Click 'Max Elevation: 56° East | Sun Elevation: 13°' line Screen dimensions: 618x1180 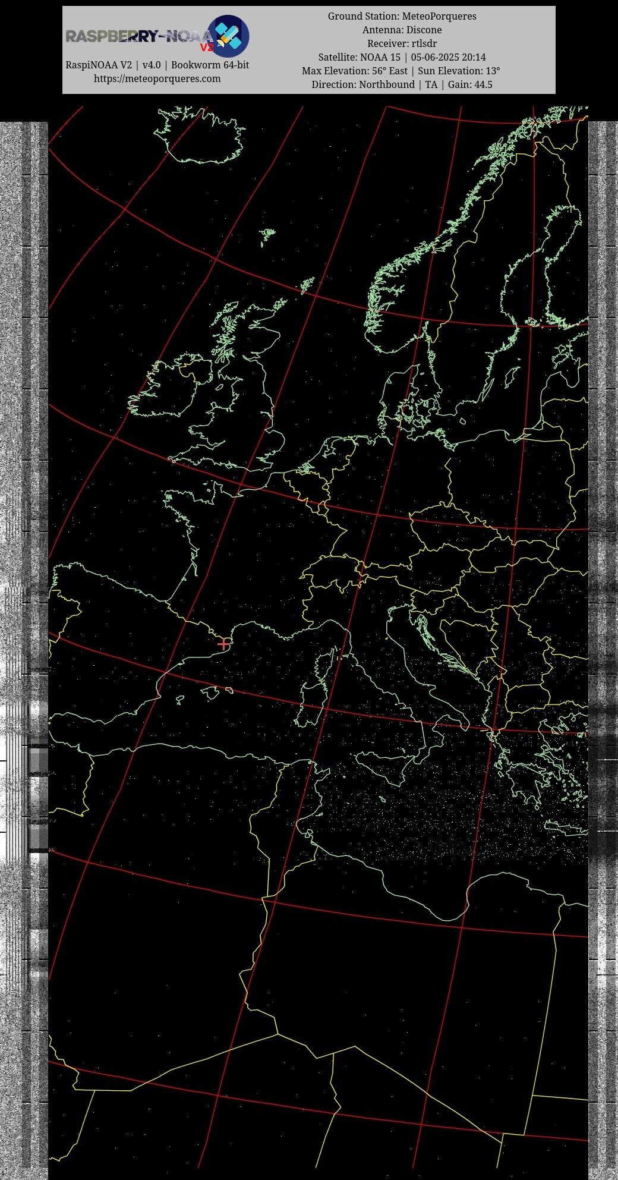[x=402, y=71]
